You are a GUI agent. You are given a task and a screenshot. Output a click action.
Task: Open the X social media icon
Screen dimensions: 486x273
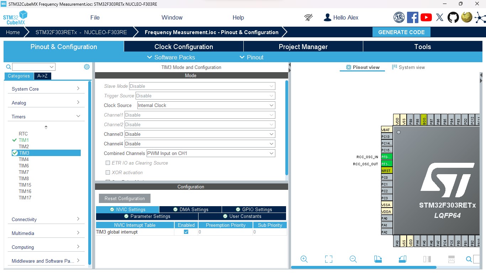click(x=440, y=17)
